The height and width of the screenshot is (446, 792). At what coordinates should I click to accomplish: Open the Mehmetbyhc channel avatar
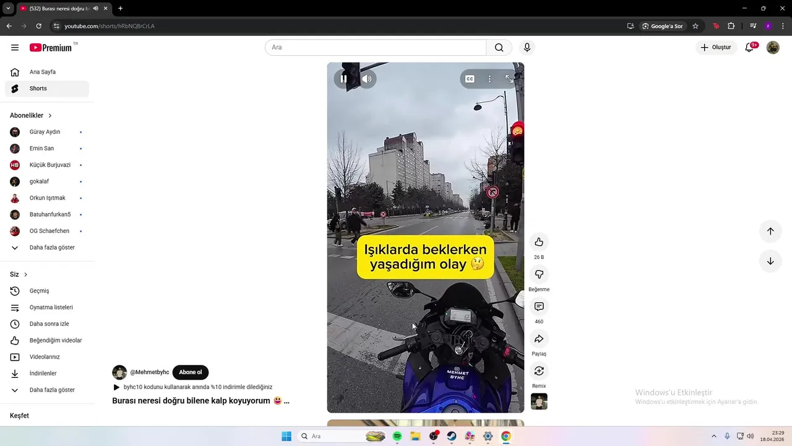119,372
